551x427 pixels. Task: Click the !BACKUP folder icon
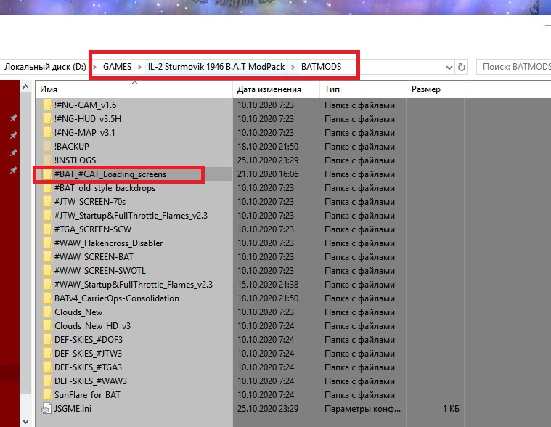47,146
